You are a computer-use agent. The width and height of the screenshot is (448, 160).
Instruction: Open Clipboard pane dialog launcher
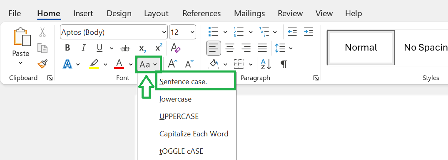pyautogui.click(x=50, y=78)
